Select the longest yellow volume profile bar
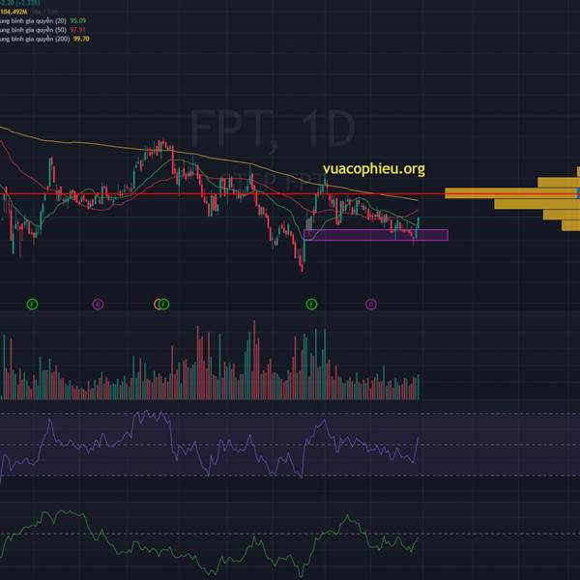This screenshot has height=580, width=580. [512, 193]
